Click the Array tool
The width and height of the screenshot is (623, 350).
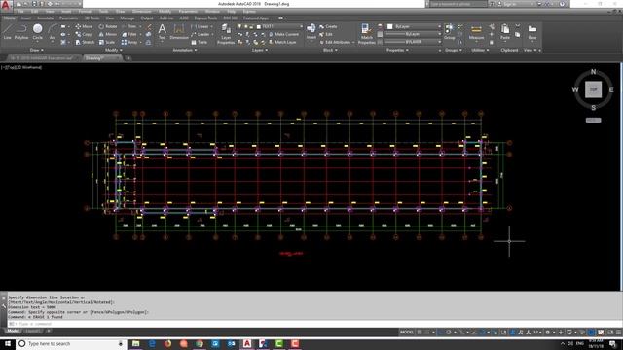click(129, 42)
